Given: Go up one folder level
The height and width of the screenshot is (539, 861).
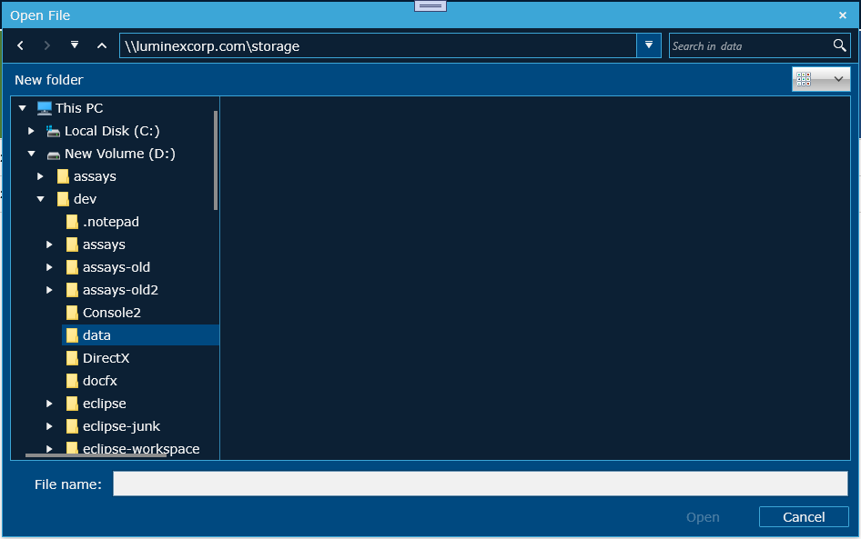Looking at the screenshot, I should (x=102, y=45).
